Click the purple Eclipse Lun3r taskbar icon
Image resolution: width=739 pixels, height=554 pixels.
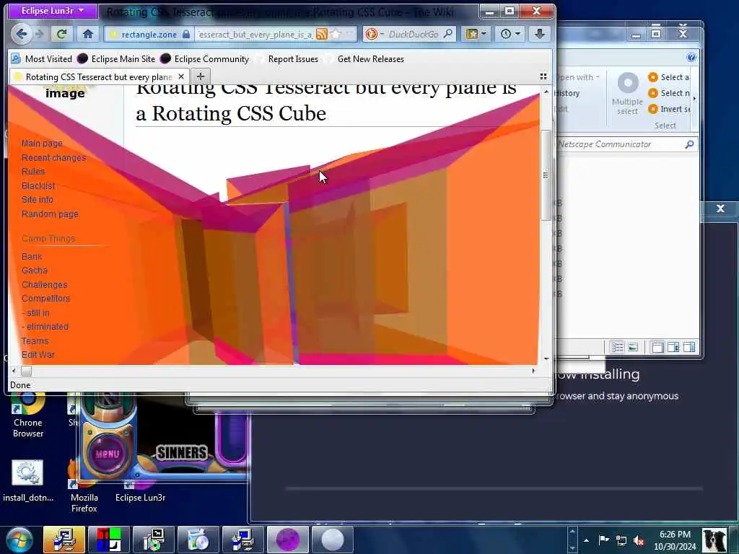point(287,540)
